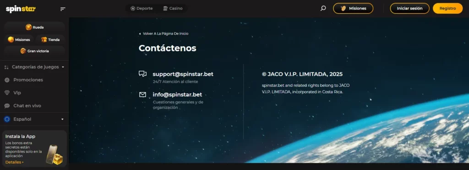The height and width of the screenshot is (170, 469).
Task: Click the Promociones badge icon
Action: [x=7, y=80]
